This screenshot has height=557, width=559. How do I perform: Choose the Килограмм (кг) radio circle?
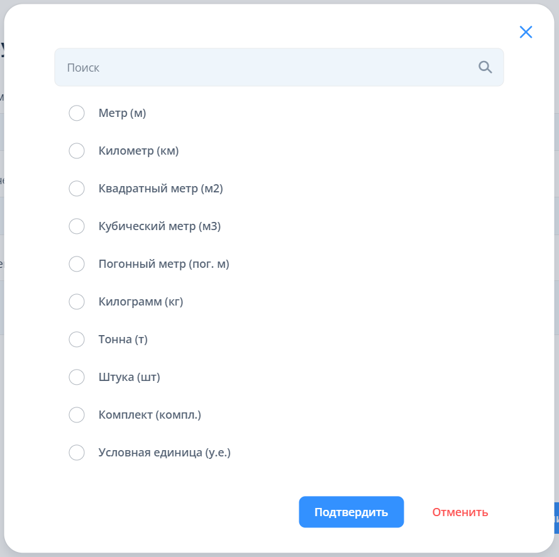(77, 302)
